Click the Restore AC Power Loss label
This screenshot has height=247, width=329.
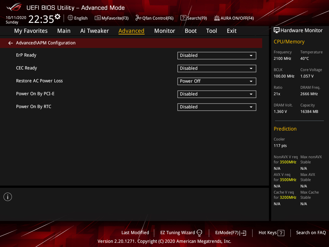[40, 81]
